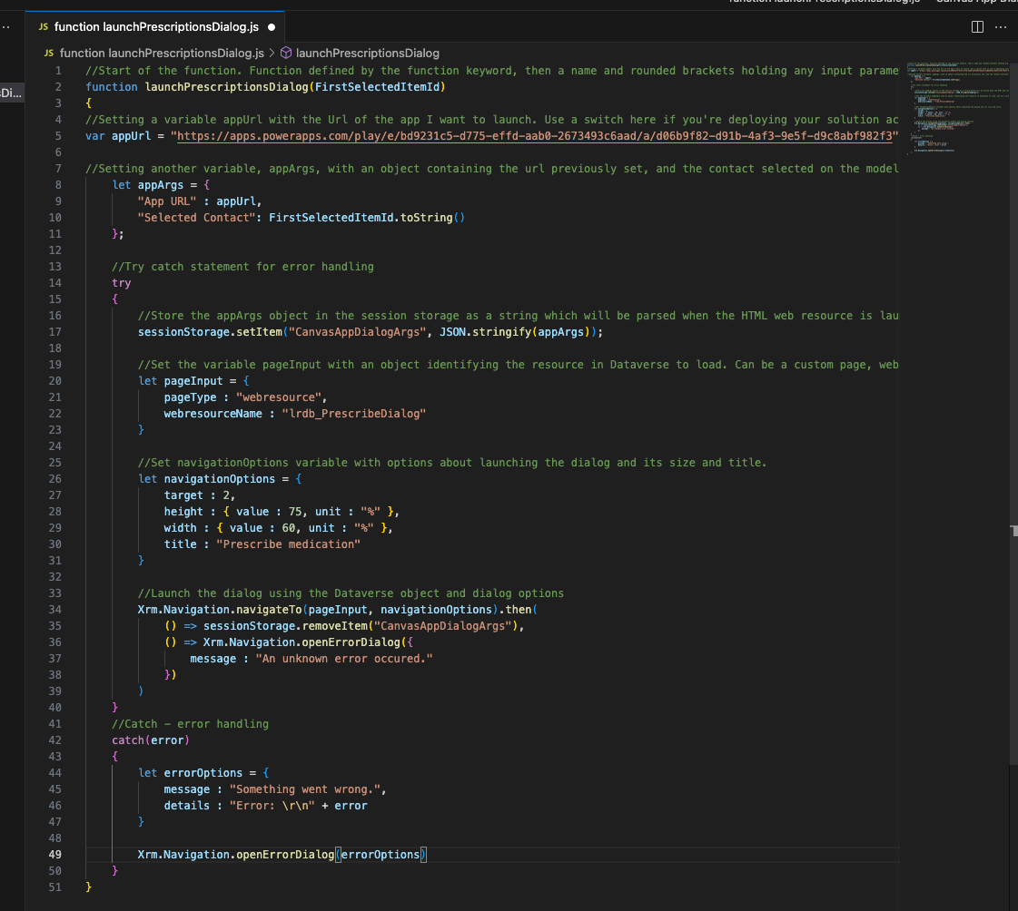Open the sidebar ellipsis menu at left
The width and height of the screenshot is (1018, 911).
[5, 27]
